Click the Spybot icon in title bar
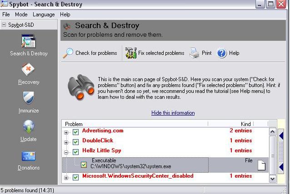Image resolution: width=290 pixels, height=194 pixels. click(4, 4)
